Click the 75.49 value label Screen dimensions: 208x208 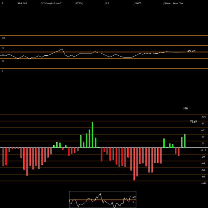point(193,121)
